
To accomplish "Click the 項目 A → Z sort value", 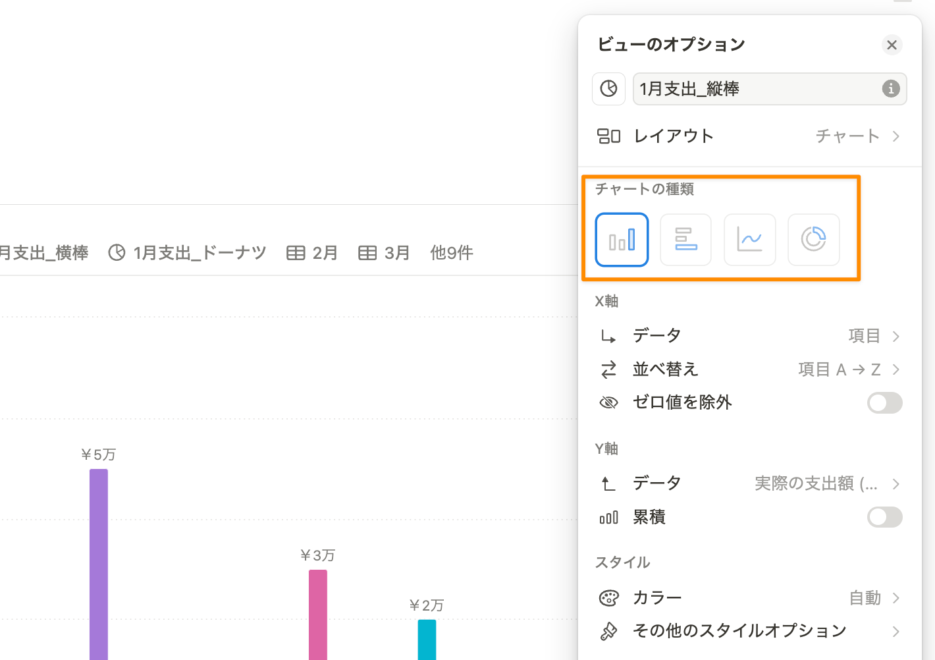I will tap(840, 370).
